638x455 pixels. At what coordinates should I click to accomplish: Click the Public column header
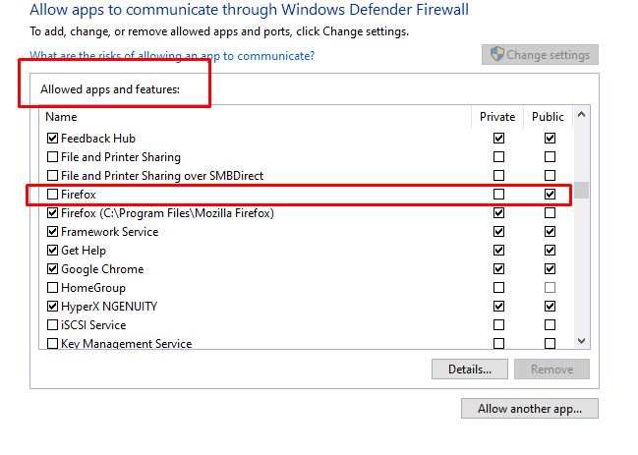[548, 117]
